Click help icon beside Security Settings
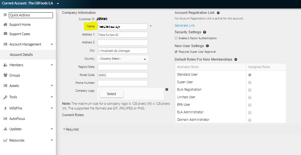Viewport: 301px width, 155px height. 204,32
